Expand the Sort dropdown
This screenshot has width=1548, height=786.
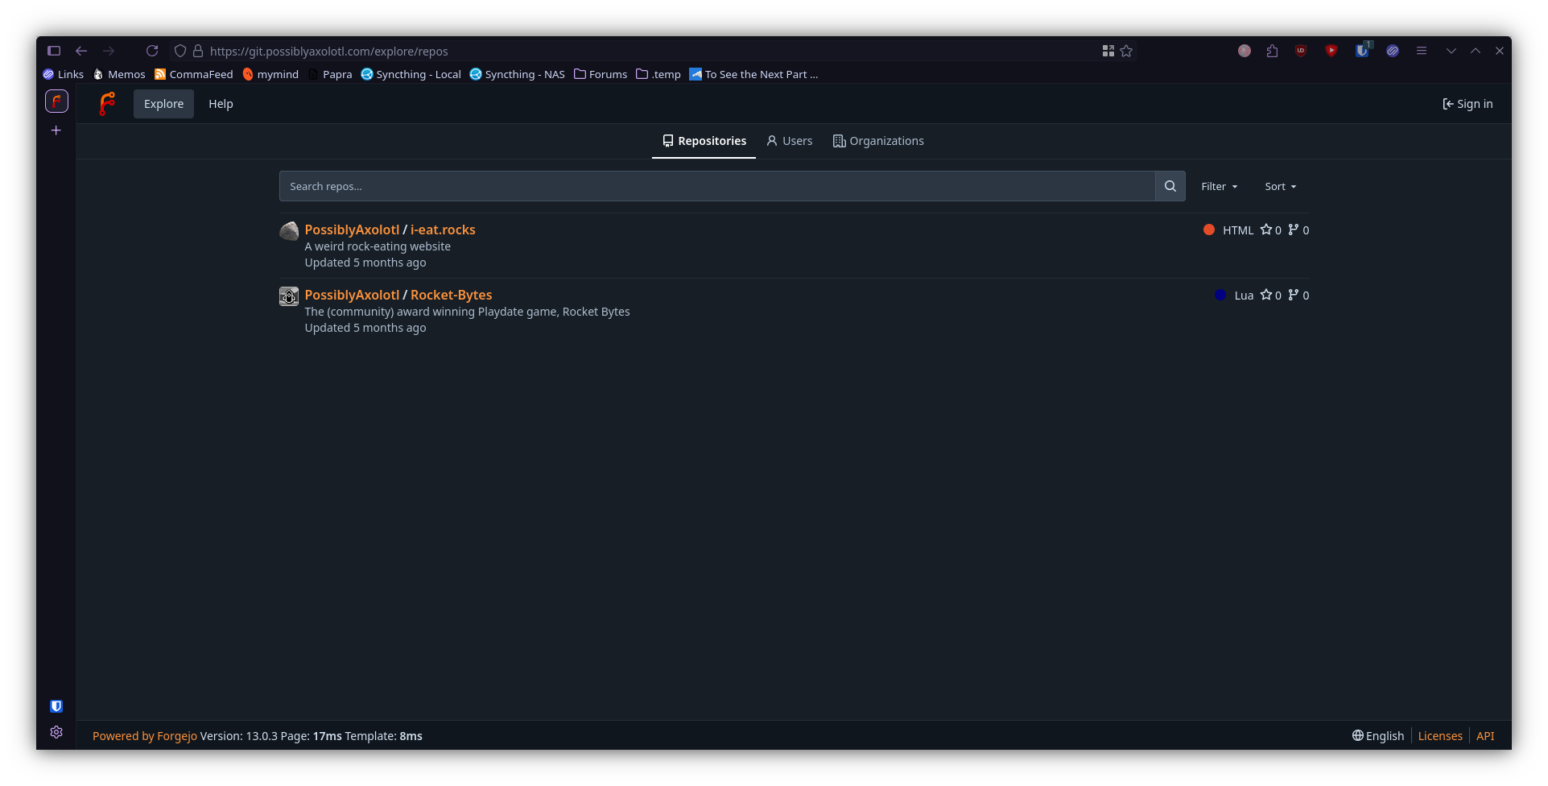pyautogui.click(x=1280, y=186)
